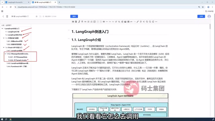Open outline item 1.3.1 about python environment
This screenshot has height=121, width=215.
point(14,41)
